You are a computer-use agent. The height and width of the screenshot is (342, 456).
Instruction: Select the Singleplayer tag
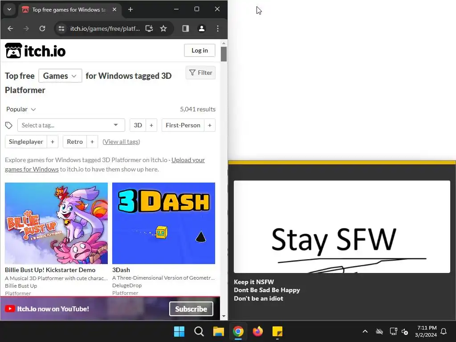tap(26, 142)
